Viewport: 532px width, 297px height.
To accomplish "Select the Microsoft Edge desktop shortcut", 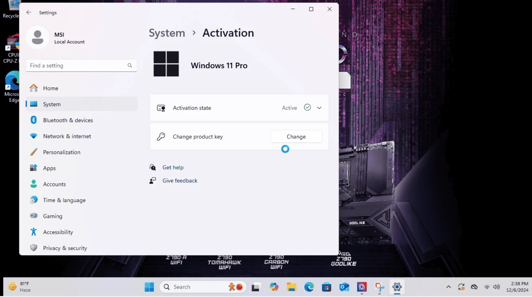I will coord(12,87).
